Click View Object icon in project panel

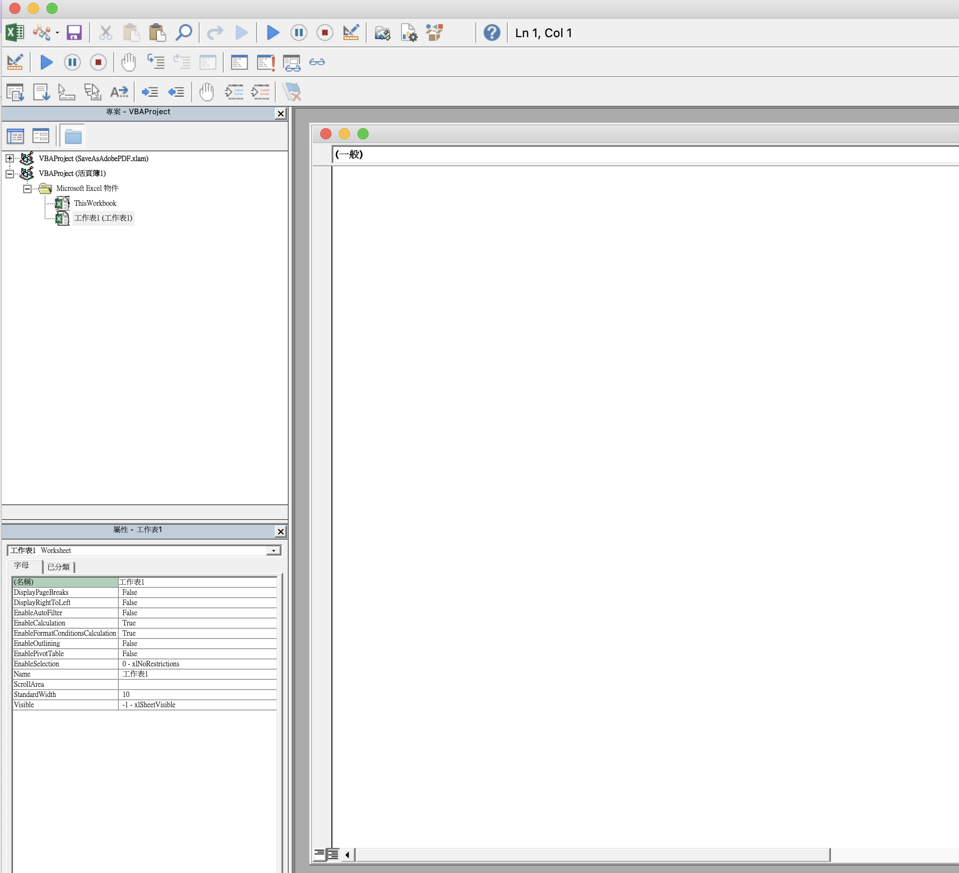[x=41, y=137]
